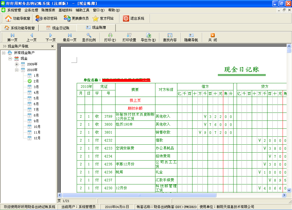Jump to the last page
The height and width of the screenshot is (210, 292).
click(70, 37)
